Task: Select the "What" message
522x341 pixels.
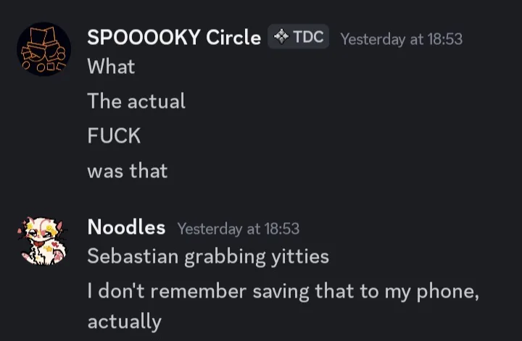Action: click(111, 67)
